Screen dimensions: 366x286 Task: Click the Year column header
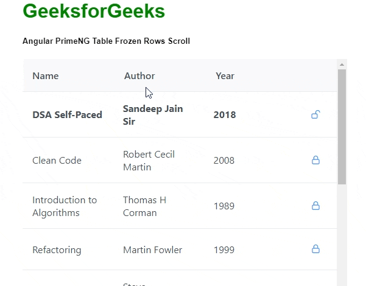[225, 76]
